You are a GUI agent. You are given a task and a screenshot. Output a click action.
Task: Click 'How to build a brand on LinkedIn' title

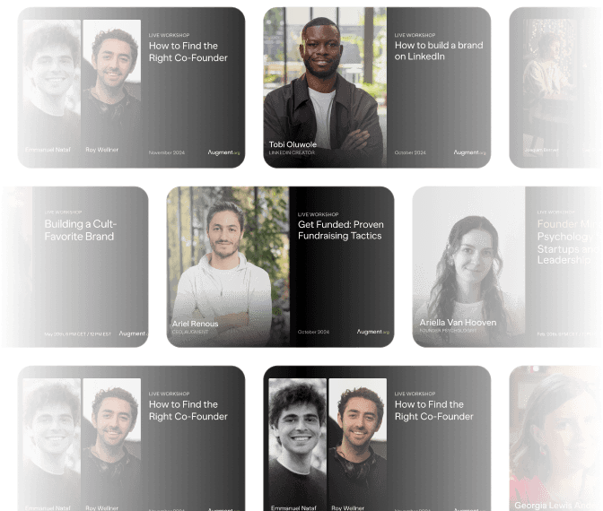(x=439, y=51)
